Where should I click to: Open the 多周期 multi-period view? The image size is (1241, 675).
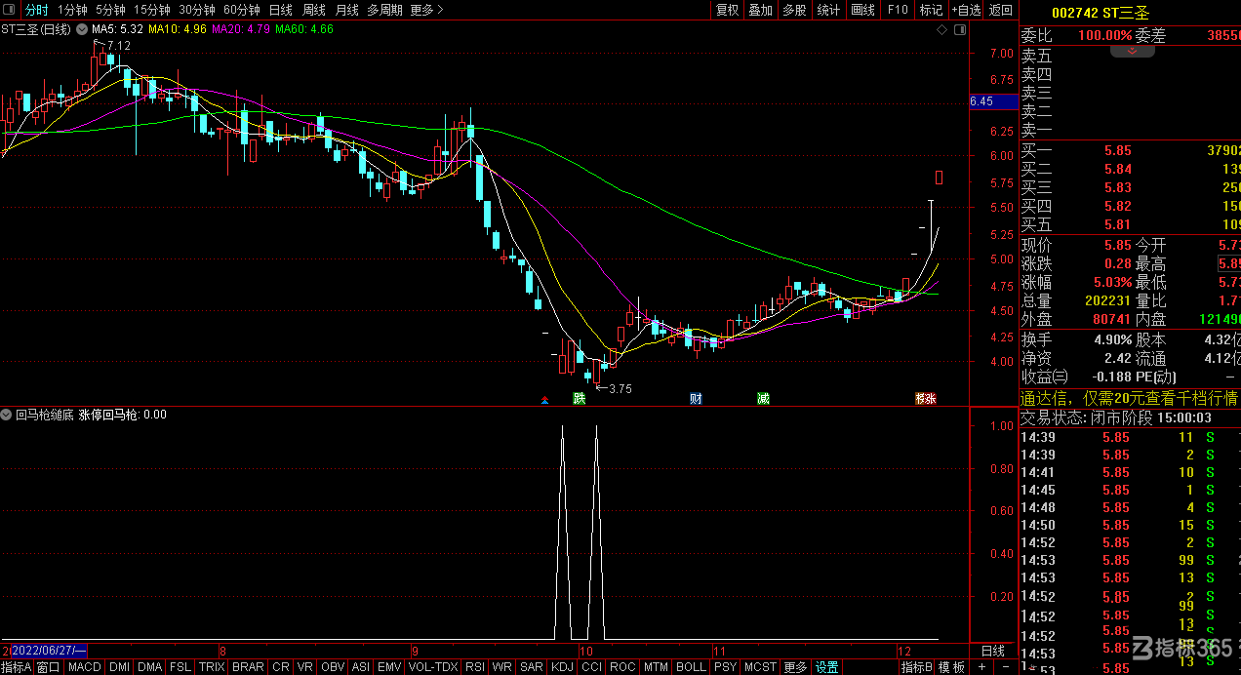[385, 10]
